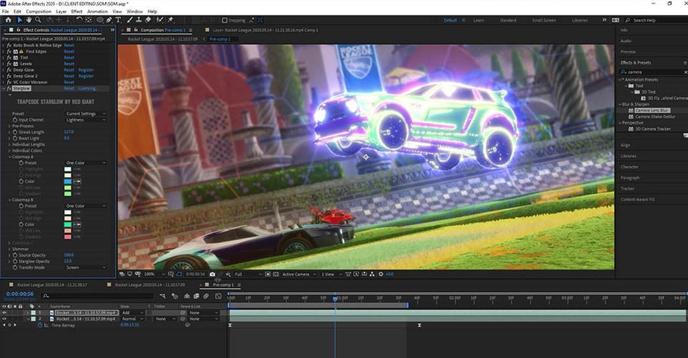The height and width of the screenshot is (358, 688).
Task: Click the Graph Editor icon in timeline
Action: pyautogui.click(x=218, y=297)
